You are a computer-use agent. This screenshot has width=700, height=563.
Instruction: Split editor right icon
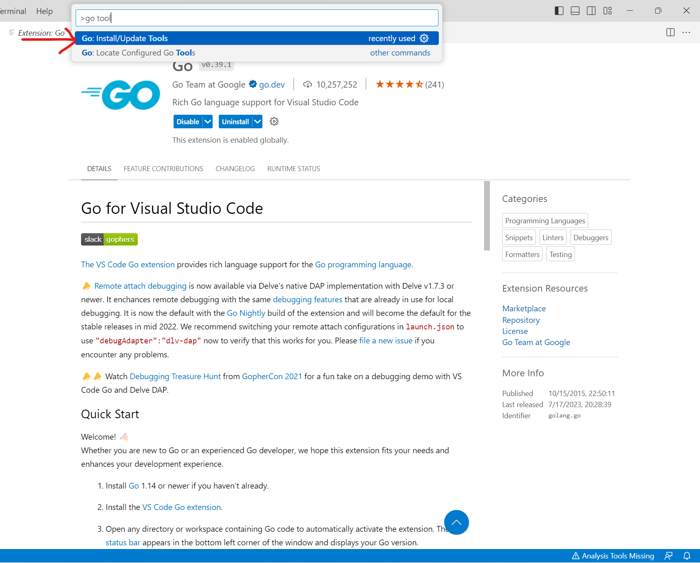(670, 32)
